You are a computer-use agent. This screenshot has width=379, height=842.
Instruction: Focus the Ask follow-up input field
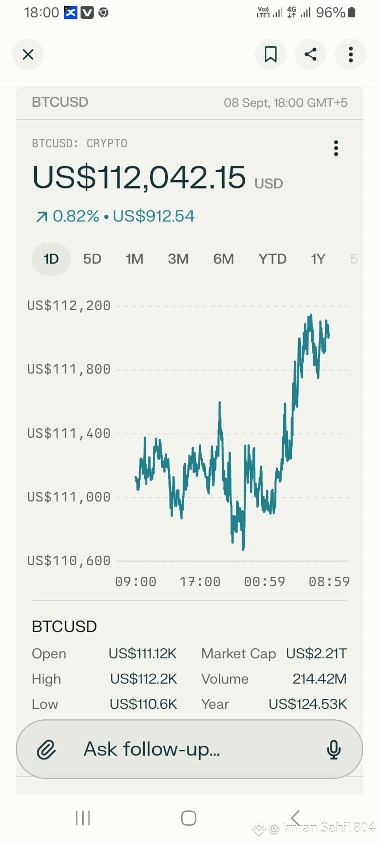pyautogui.click(x=189, y=749)
